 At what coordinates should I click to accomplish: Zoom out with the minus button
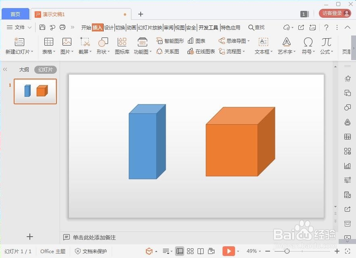tap(268, 251)
